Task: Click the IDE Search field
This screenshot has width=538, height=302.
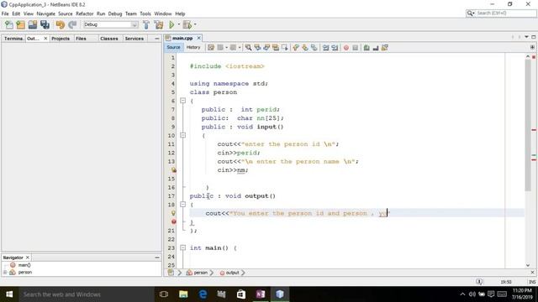Action: pos(501,13)
